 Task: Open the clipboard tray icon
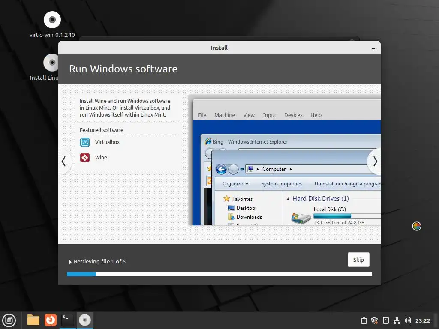pos(364,320)
